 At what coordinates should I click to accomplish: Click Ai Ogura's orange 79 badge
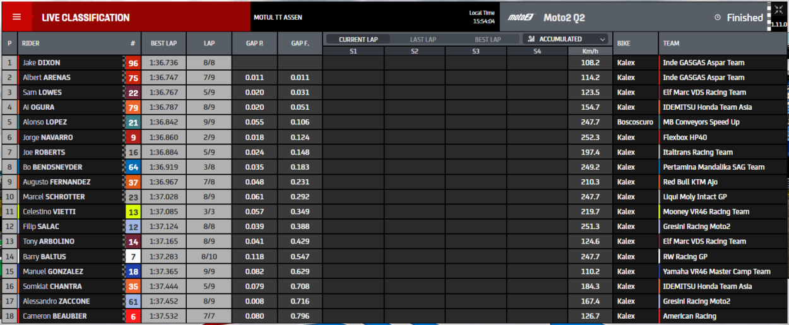point(133,107)
